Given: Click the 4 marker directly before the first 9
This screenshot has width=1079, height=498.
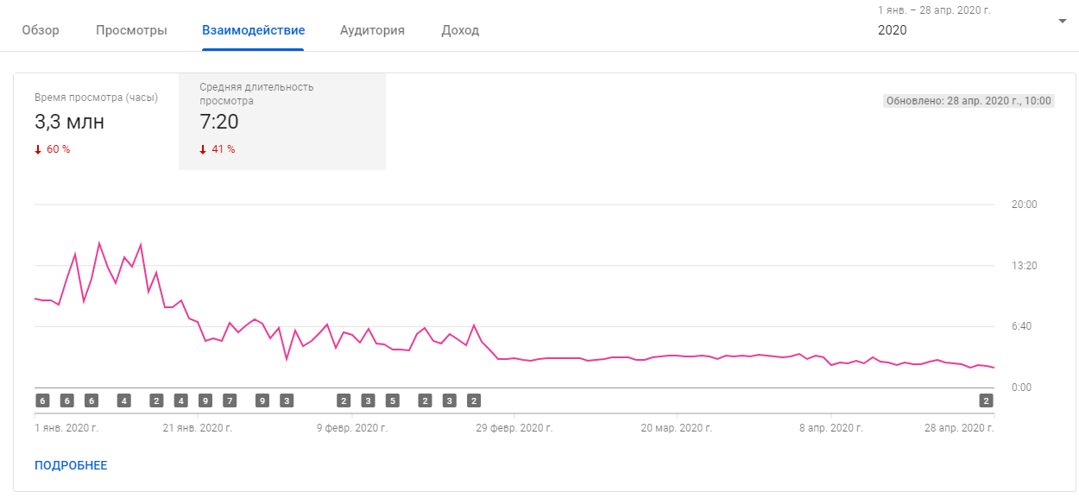Looking at the screenshot, I should click(x=180, y=400).
